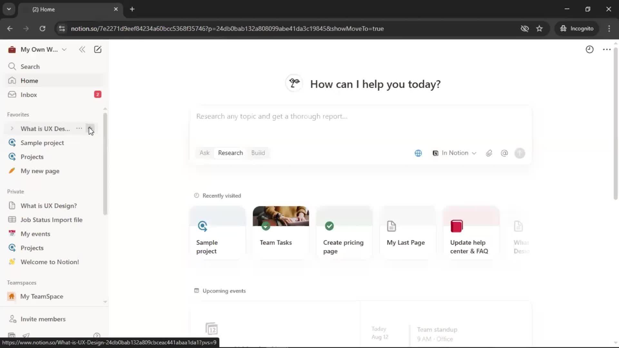Viewport: 619px width, 348px height.
Task: Click the Favorites section header
Action: pos(18,114)
